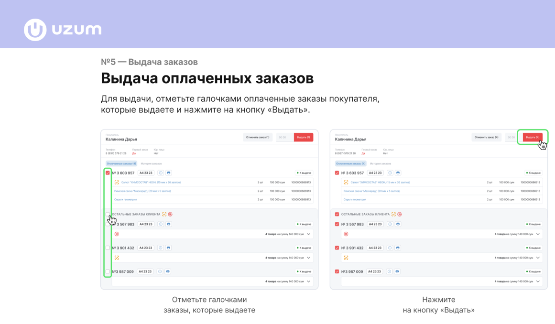Print order 3 987 009 in right screenshot
555x324 pixels.
point(397,271)
